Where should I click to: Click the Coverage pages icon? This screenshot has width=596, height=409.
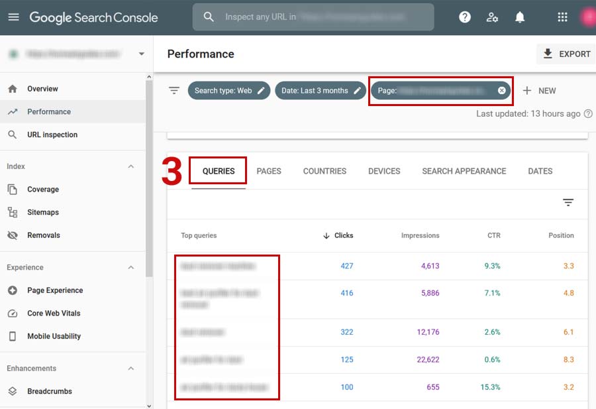click(13, 190)
